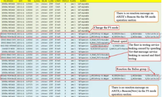
Task: Select the D_TARGET value cell
Action: point(119,46)
